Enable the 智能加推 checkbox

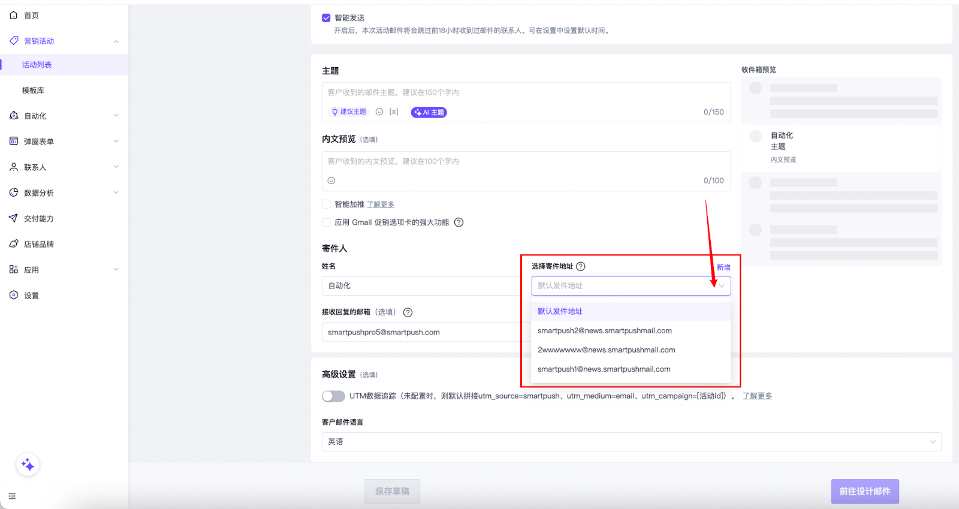pyautogui.click(x=326, y=204)
